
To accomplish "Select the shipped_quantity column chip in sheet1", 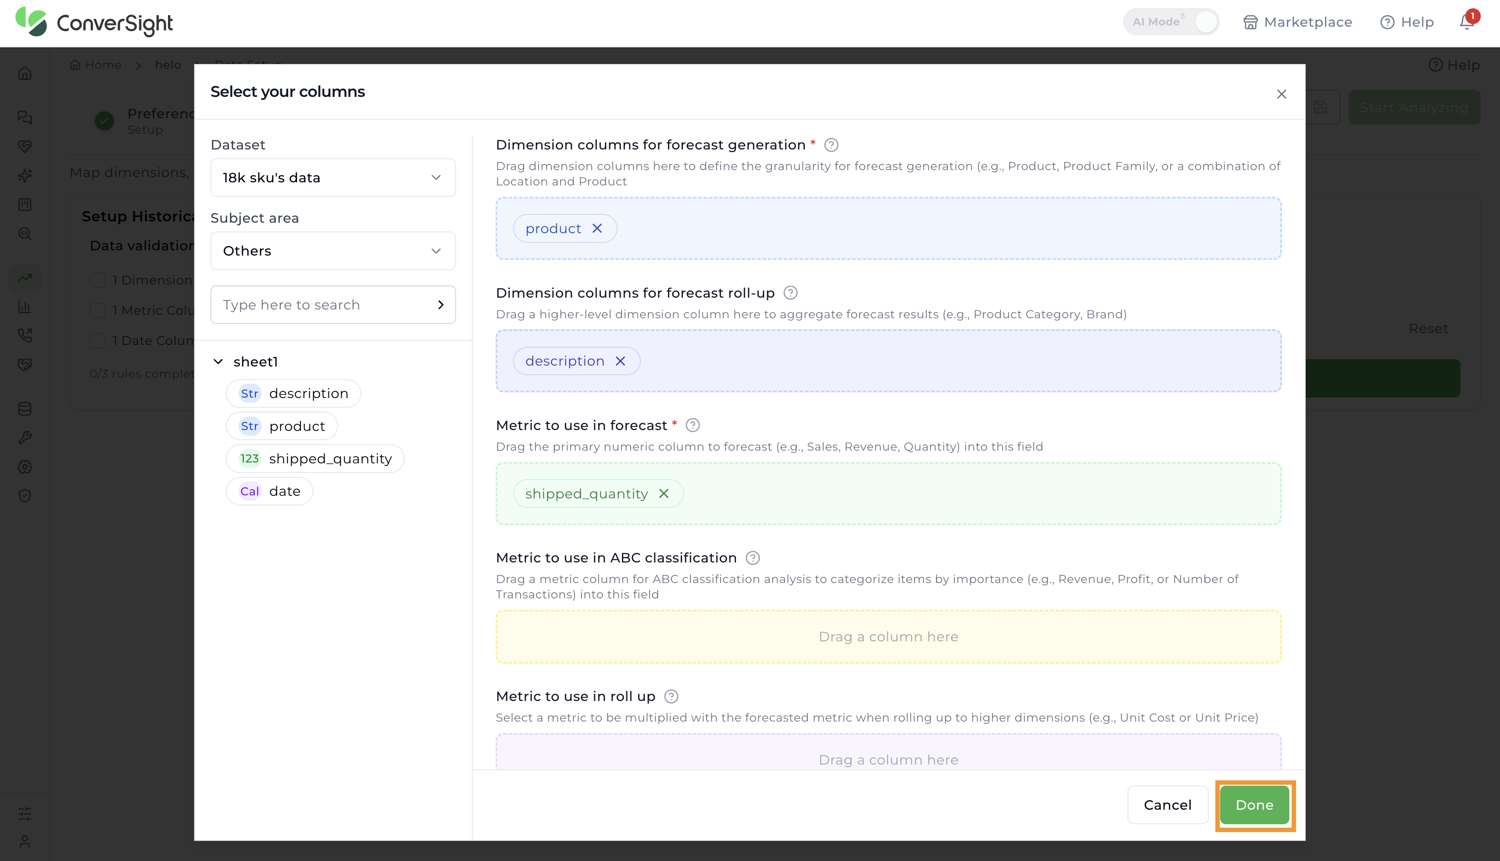I will tap(315, 458).
